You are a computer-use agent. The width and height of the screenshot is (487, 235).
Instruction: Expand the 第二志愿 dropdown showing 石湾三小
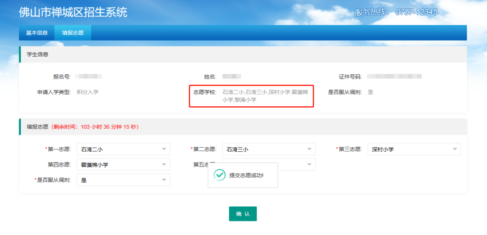click(x=269, y=149)
